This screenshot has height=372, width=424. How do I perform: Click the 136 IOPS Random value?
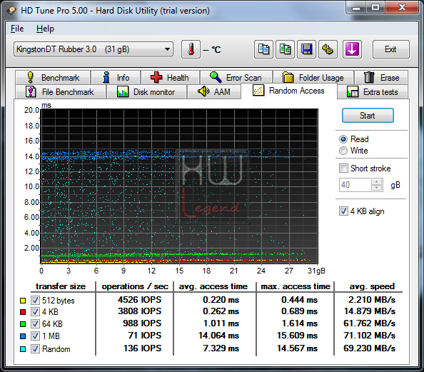click(x=142, y=348)
